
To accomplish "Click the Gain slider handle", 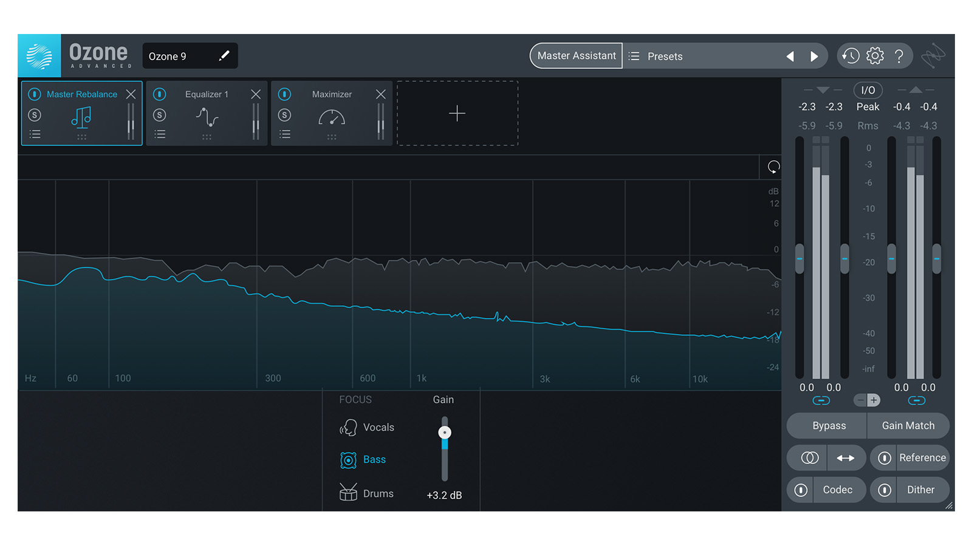I will coord(445,433).
